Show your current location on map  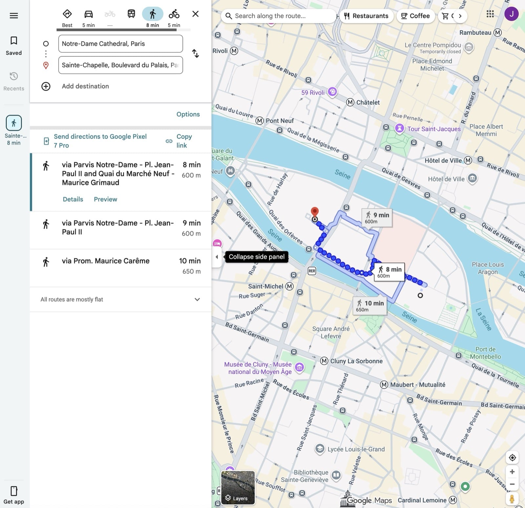(512, 457)
